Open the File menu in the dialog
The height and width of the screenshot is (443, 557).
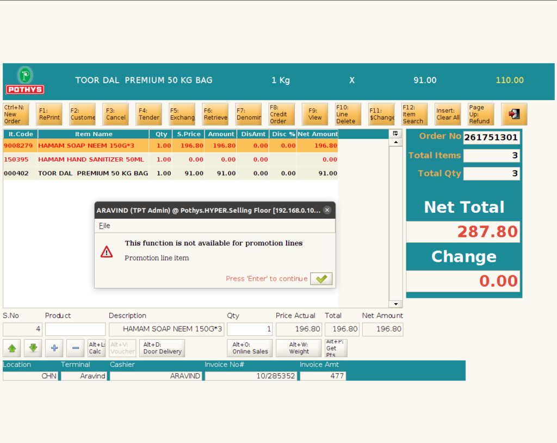[104, 226]
